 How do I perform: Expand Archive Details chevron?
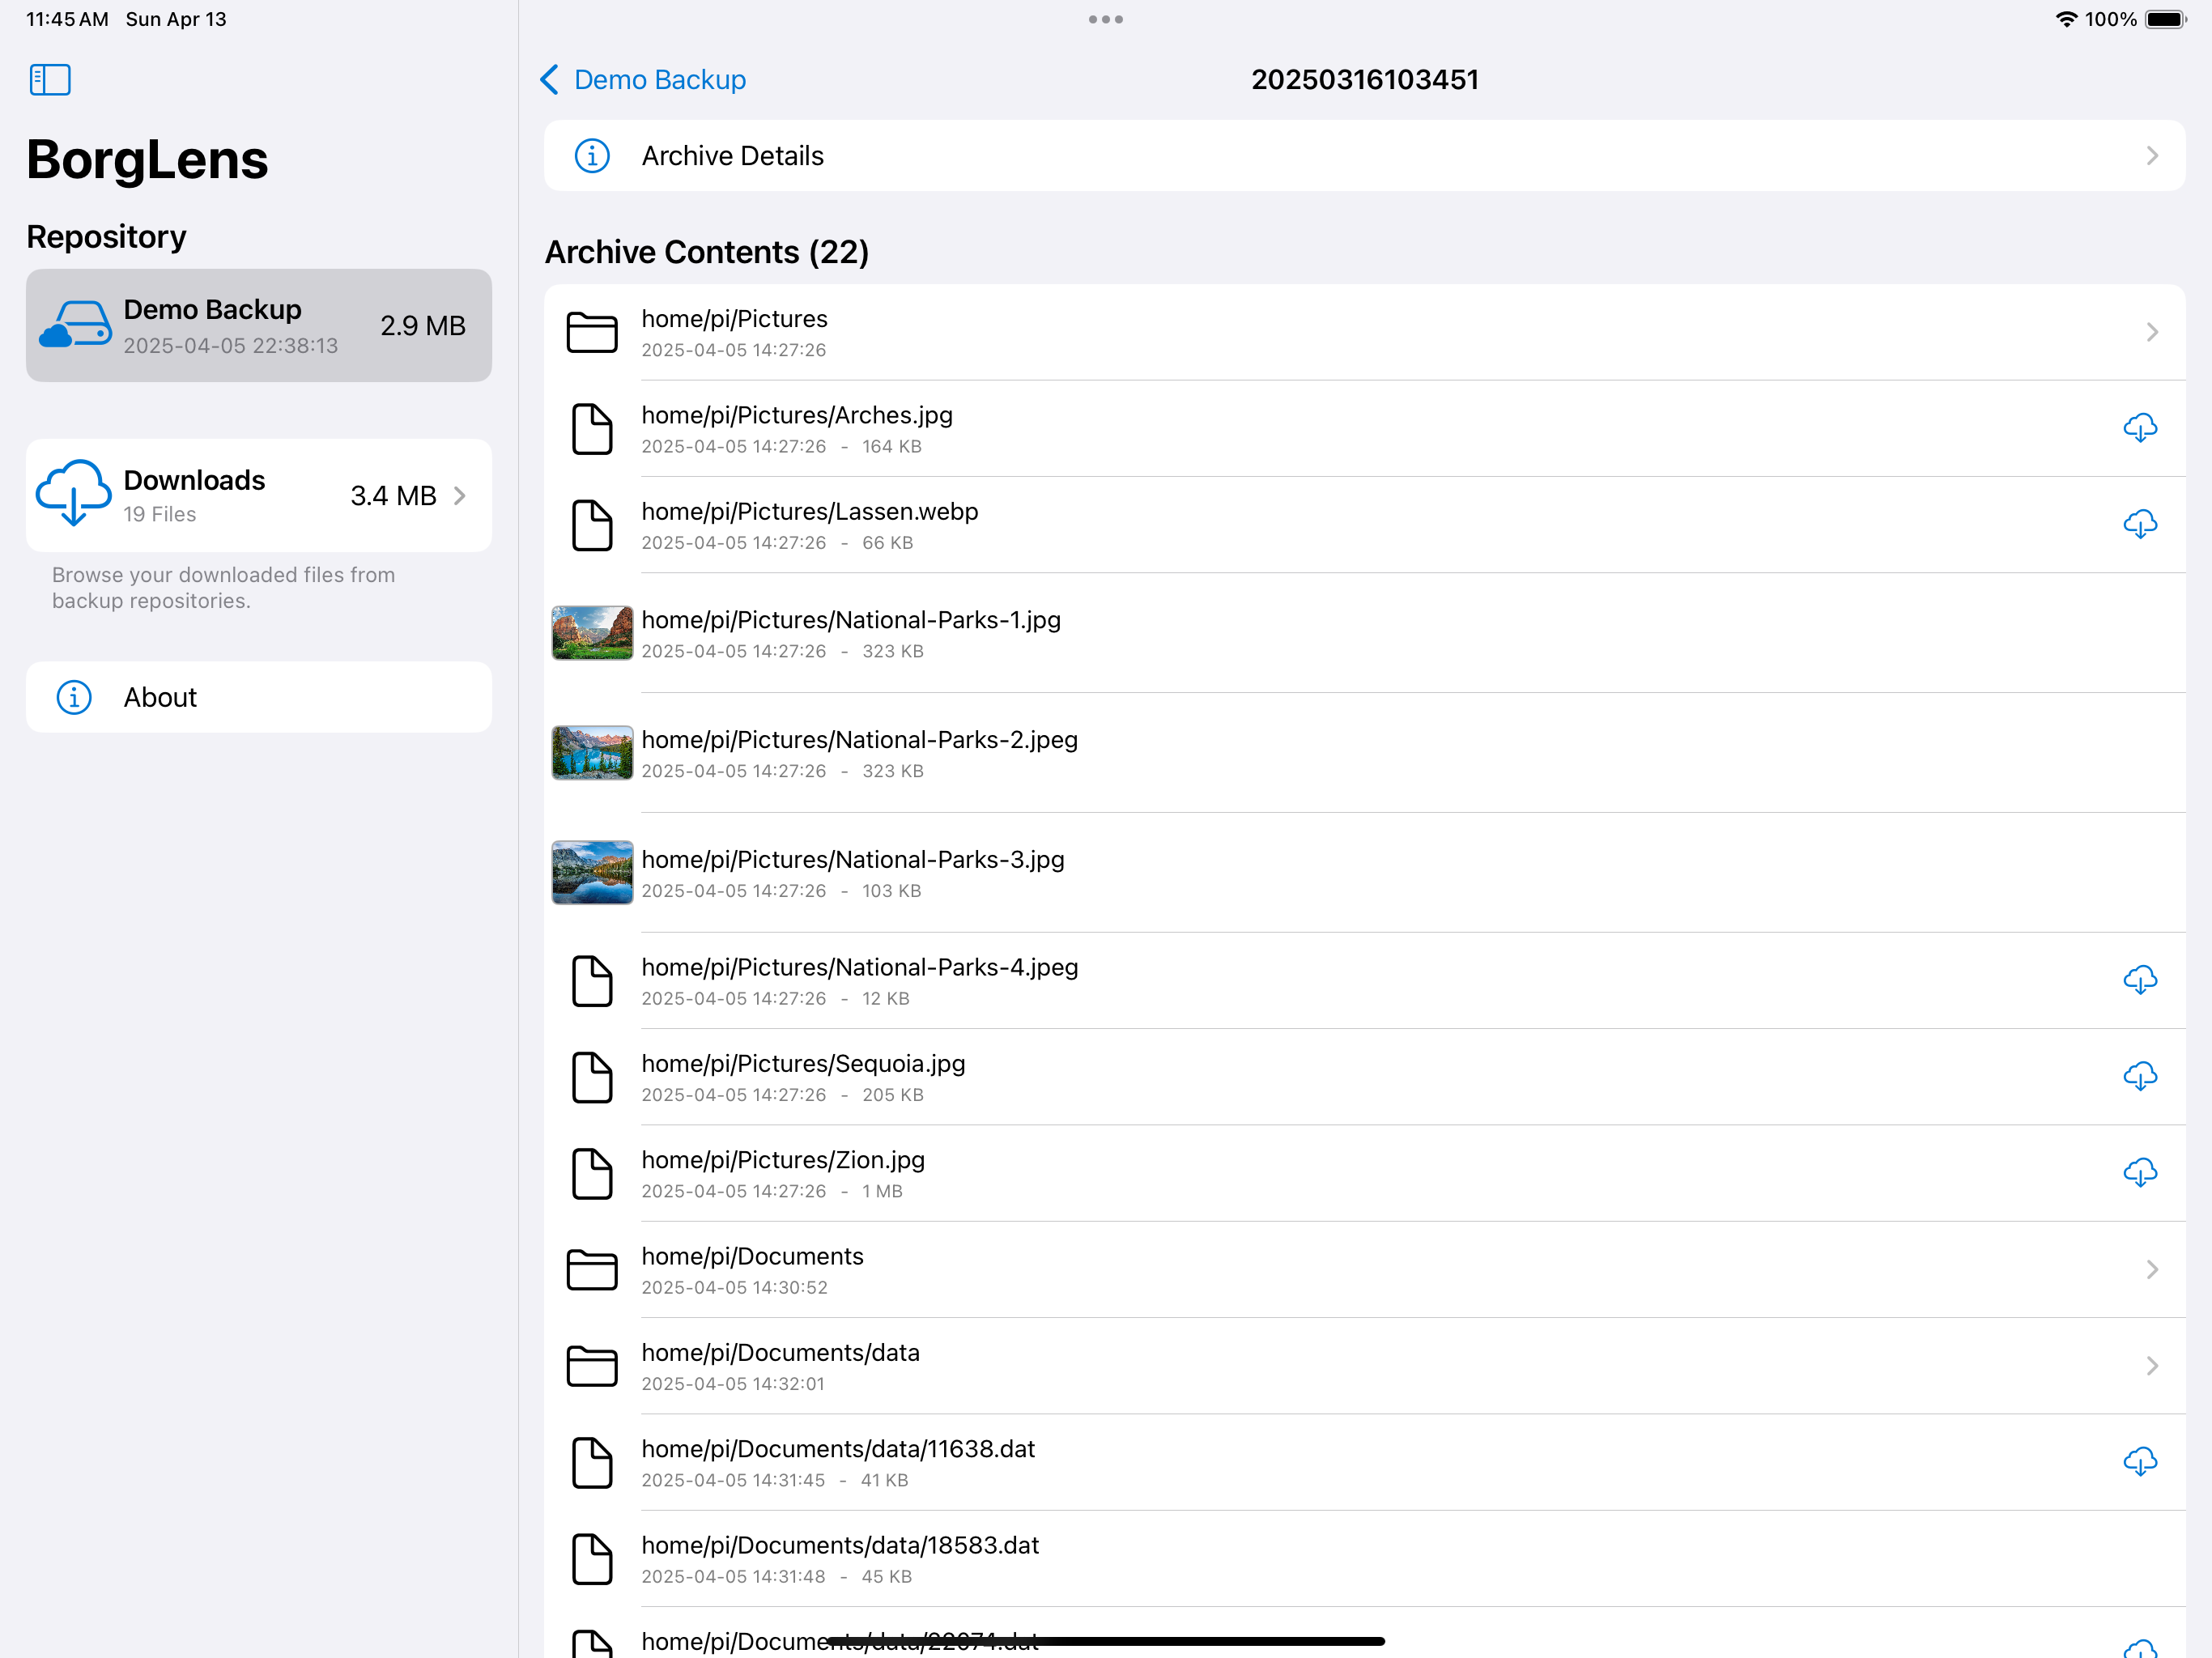coord(2152,156)
